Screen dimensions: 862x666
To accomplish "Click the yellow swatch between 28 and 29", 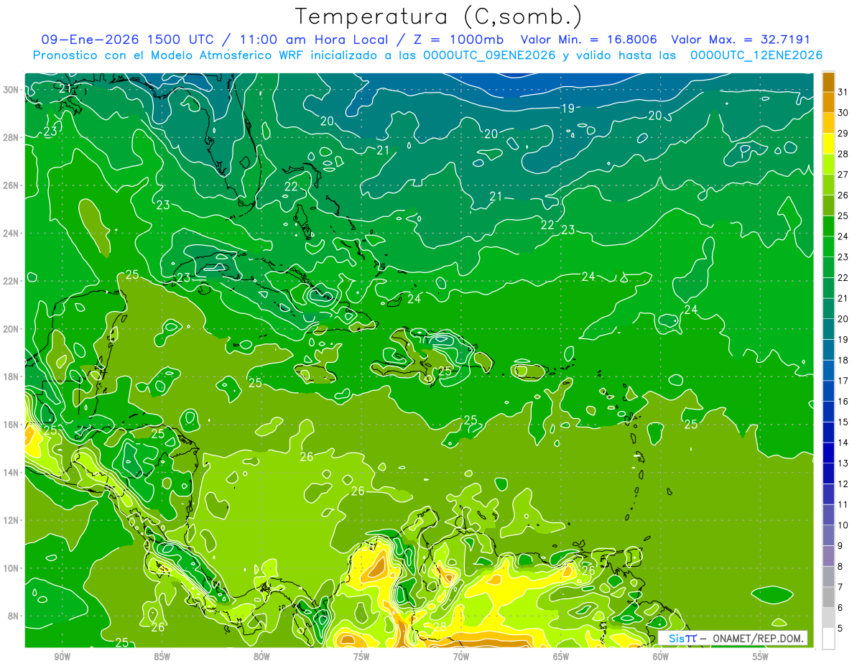I will (828, 144).
